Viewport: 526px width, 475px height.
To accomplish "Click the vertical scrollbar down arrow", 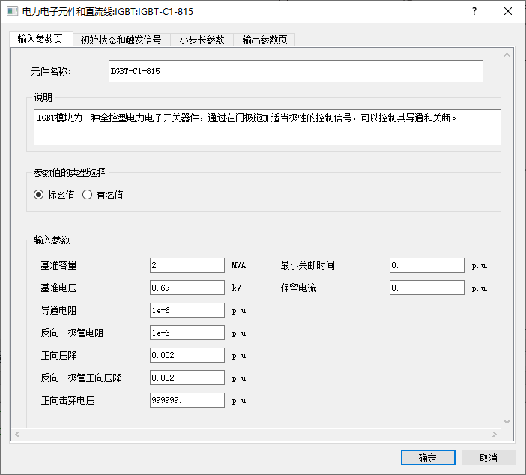I will pos(507,422).
